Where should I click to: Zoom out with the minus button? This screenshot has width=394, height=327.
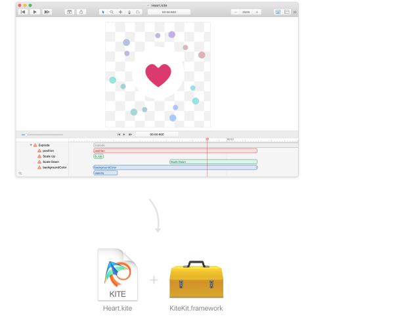coord(236,12)
